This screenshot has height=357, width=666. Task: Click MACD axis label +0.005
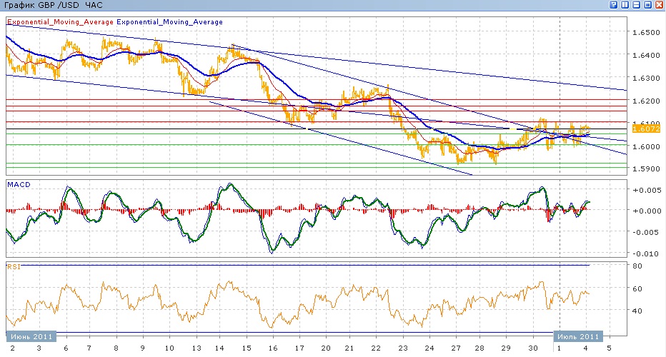click(x=647, y=190)
